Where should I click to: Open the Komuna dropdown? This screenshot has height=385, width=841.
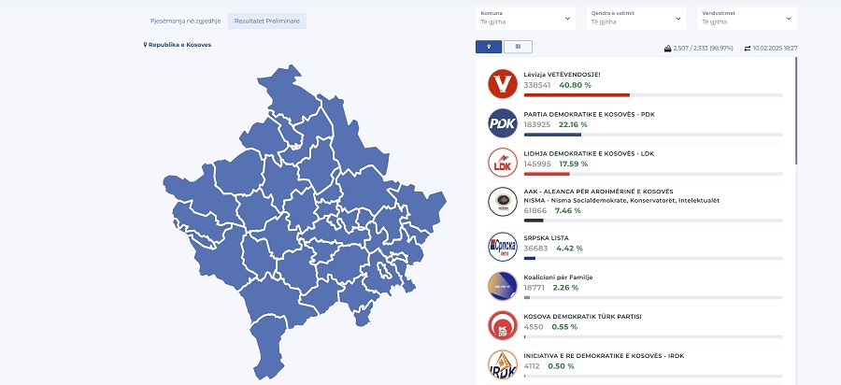pyautogui.click(x=526, y=18)
